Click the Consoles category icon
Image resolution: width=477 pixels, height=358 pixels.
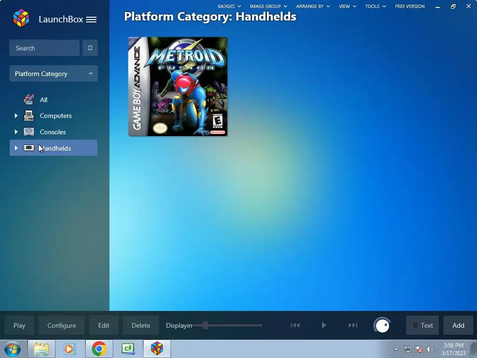point(29,132)
